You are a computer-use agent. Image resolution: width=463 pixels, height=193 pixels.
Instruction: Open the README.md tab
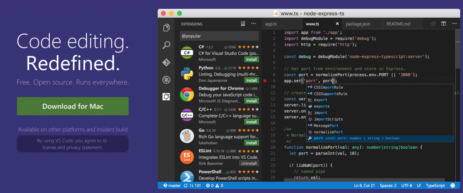click(398, 24)
